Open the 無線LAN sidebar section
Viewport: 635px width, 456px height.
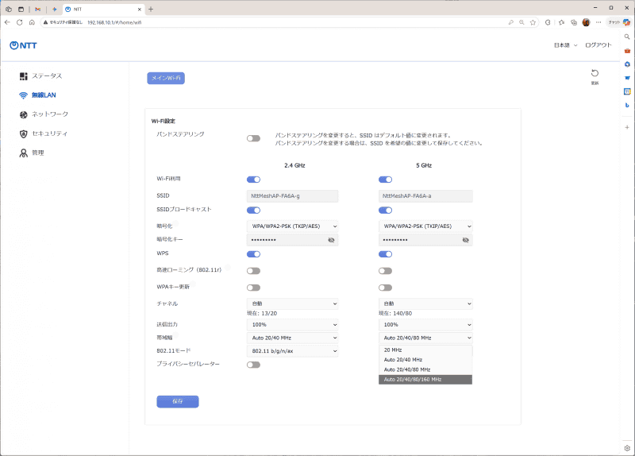(x=37, y=95)
